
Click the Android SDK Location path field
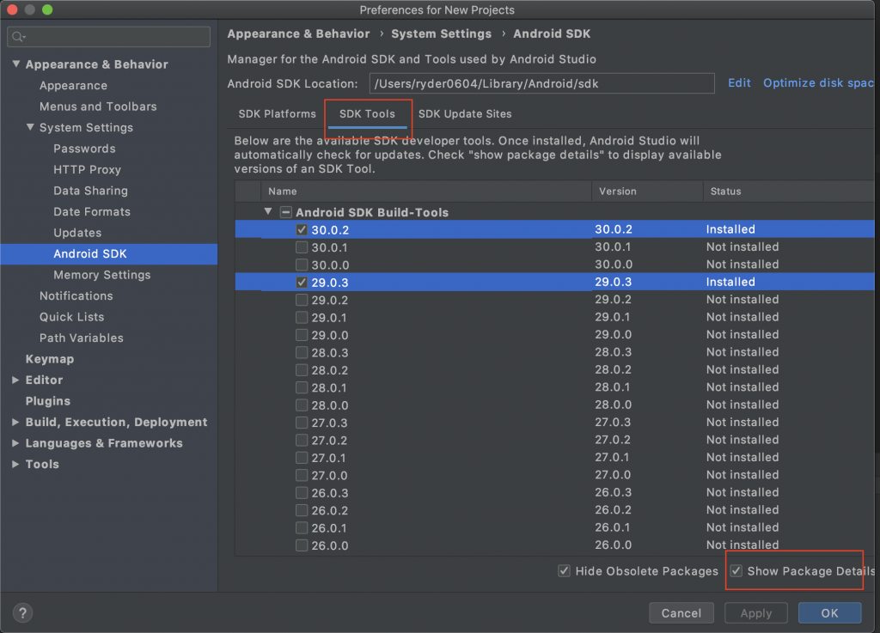(541, 83)
